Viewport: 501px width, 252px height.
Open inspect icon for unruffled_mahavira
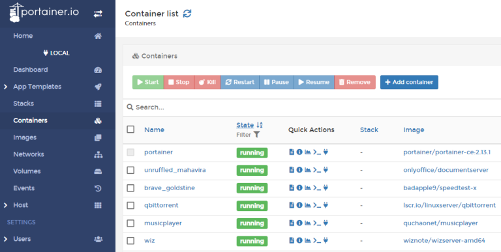(x=299, y=170)
